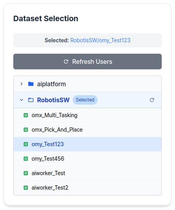Image resolution: width=175 pixels, height=210 pixels.
Task: Click the table icon beside omx_Multi_Tasking
Action: [x=26, y=115]
